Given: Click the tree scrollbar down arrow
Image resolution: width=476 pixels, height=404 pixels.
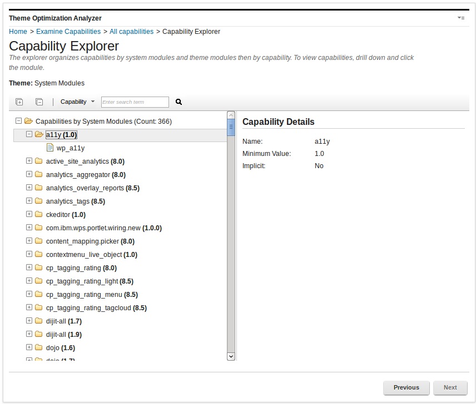Looking at the screenshot, I should coord(231,356).
